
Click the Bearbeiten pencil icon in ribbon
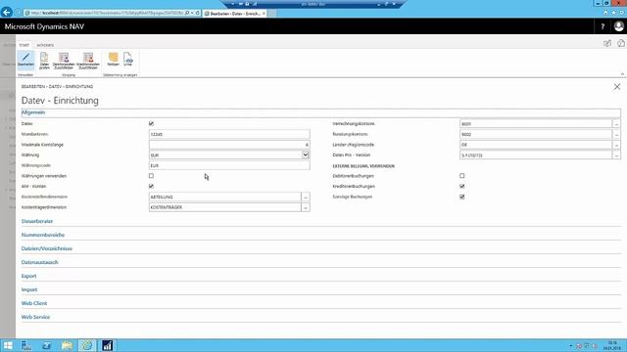[25, 61]
